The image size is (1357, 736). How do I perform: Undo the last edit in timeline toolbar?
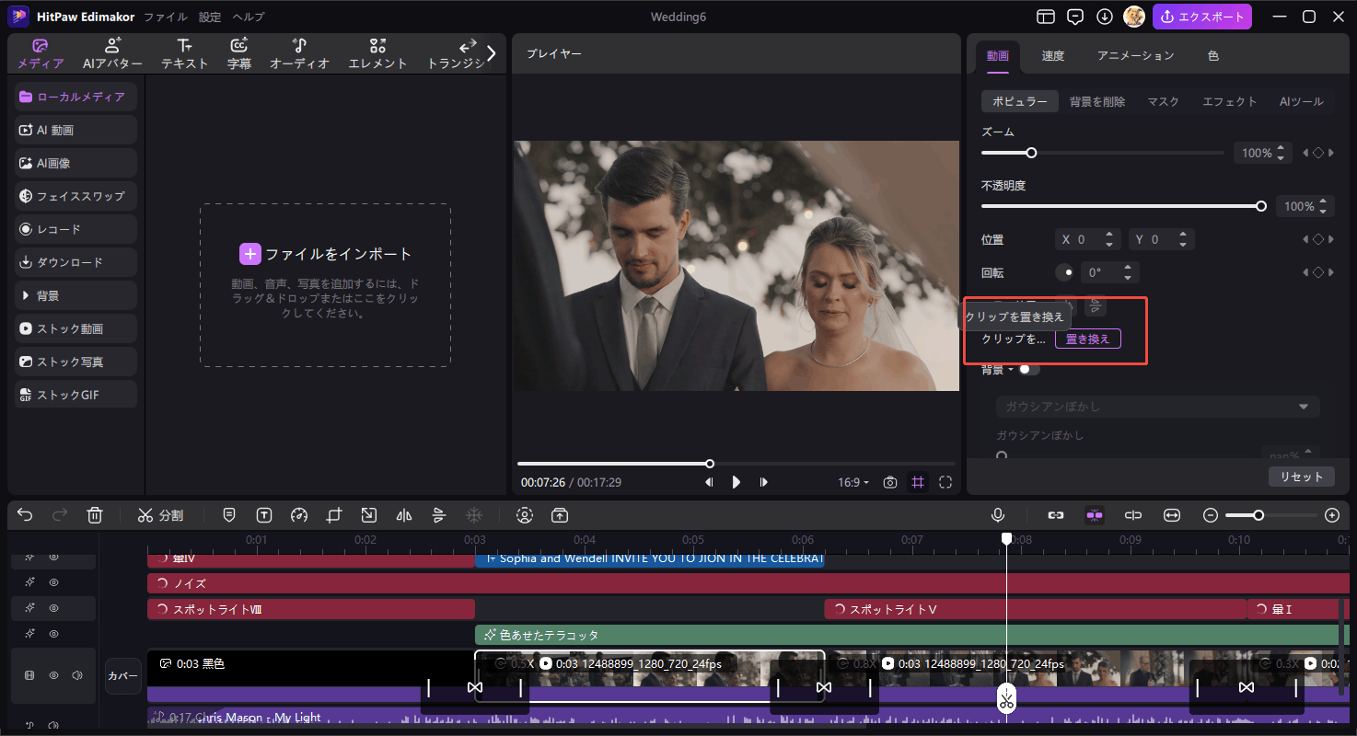click(x=25, y=515)
